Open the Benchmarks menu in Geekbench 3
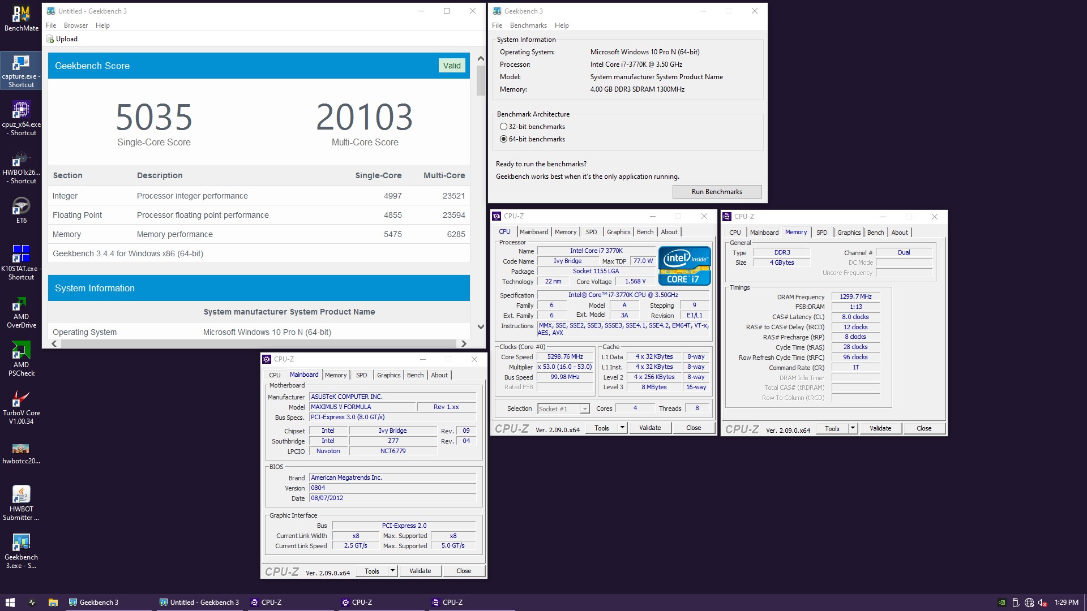 point(528,25)
